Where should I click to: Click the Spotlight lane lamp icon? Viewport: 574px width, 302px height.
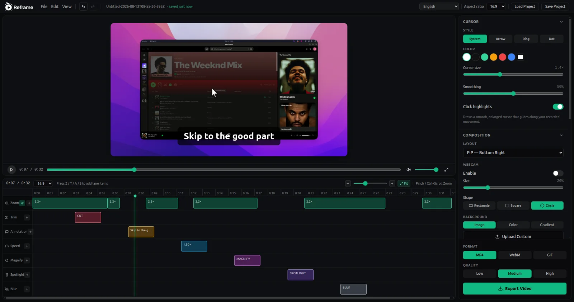pos(7,275)
